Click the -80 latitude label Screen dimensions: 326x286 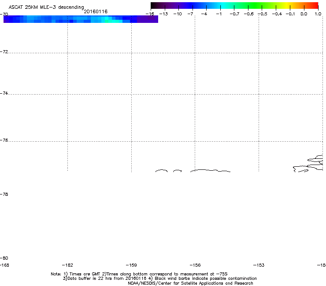point(4,258)
